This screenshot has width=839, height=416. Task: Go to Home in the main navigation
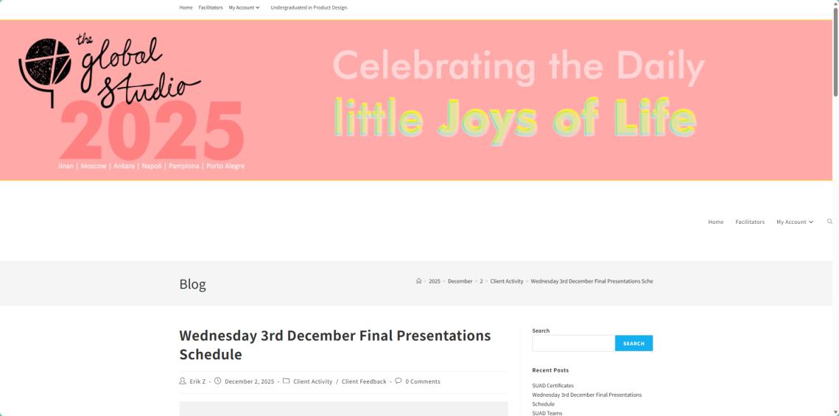tap(715, 222)
